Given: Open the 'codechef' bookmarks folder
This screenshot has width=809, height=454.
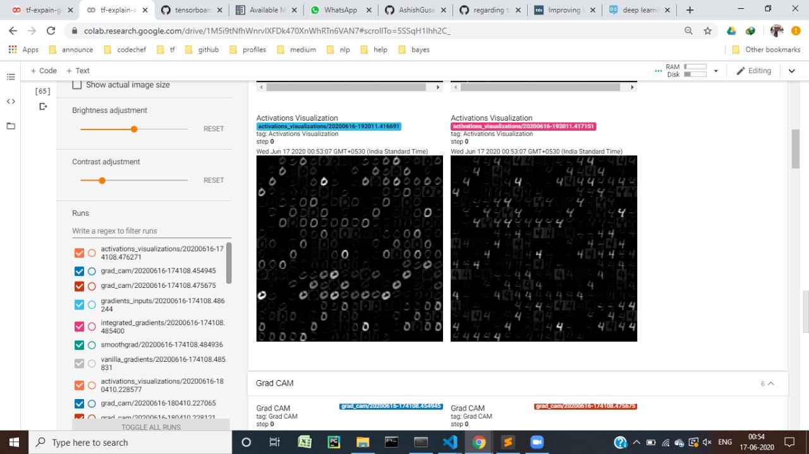Looking at the screenshot, I should pyautogui.click(x=125, y=49).
